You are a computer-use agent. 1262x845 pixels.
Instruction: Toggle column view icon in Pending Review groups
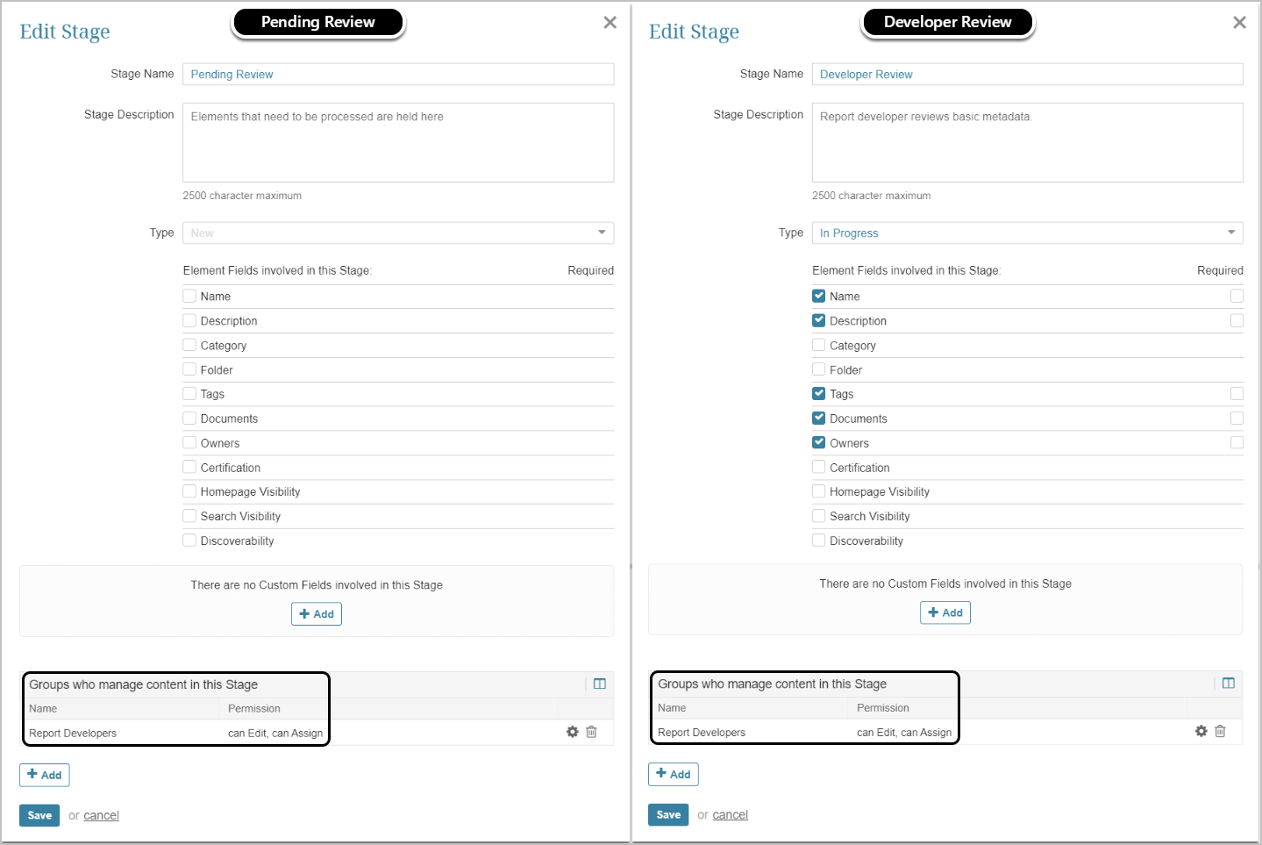point(600,684)
